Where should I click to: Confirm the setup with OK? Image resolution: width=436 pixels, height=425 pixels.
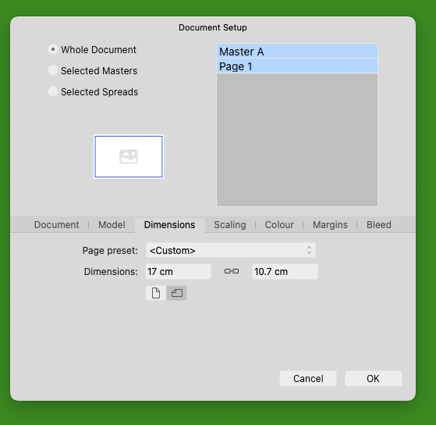pos(374,378)
